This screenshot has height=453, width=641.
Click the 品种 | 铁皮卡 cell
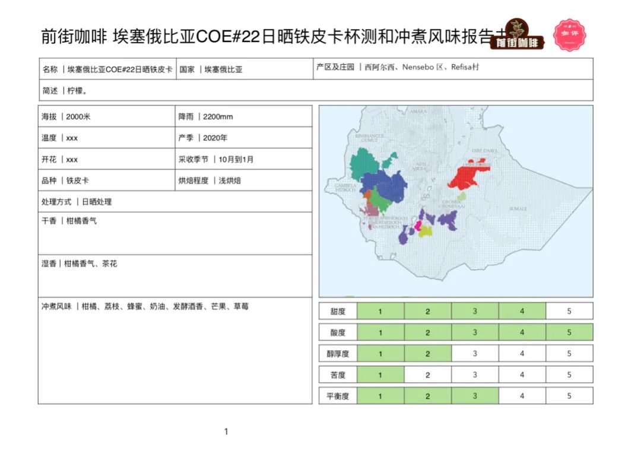(x=107, y=180)
